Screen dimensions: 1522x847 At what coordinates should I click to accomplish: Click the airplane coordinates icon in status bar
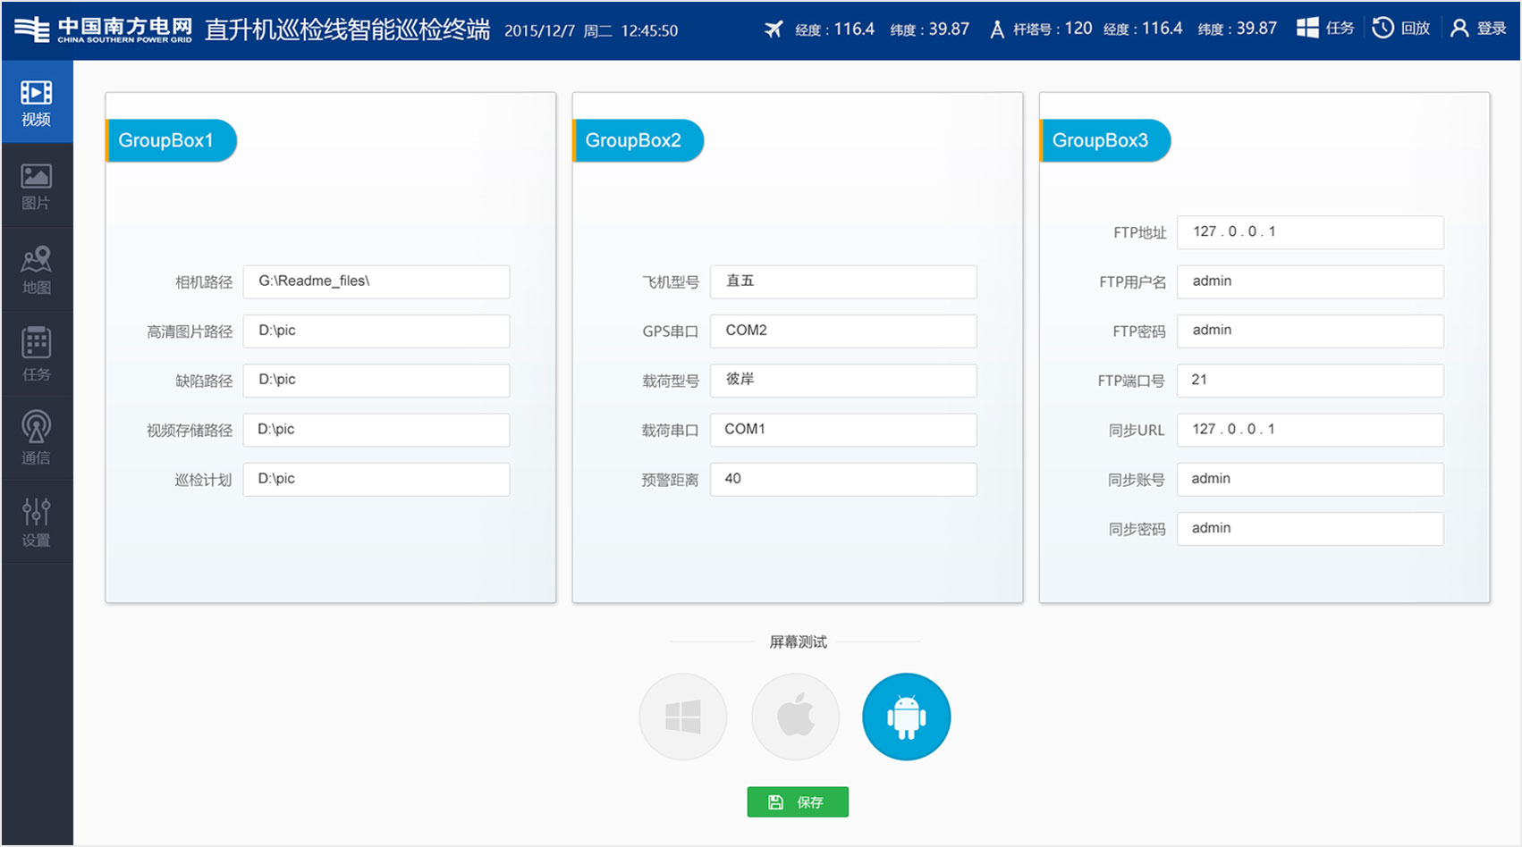tap(775, 28)
